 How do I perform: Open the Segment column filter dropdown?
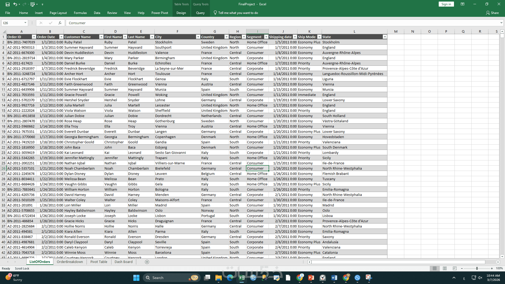(x=266, y=37)
